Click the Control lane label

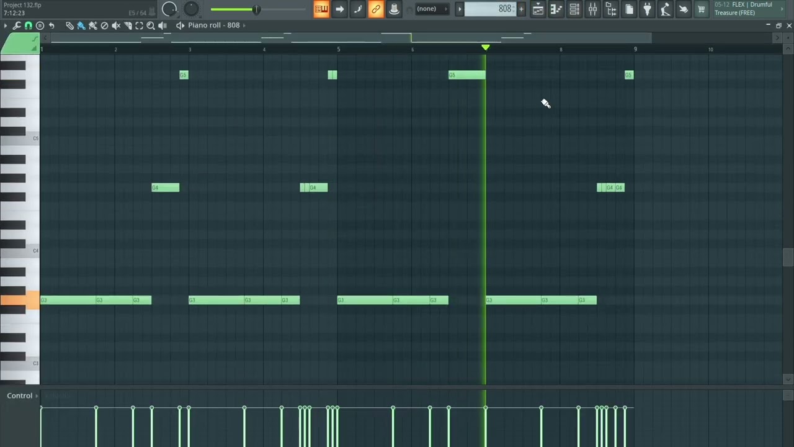point(20,395)
